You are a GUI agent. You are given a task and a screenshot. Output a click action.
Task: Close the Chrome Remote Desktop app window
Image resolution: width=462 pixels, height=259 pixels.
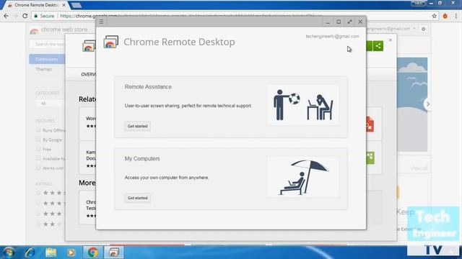[x=360, y=22]
